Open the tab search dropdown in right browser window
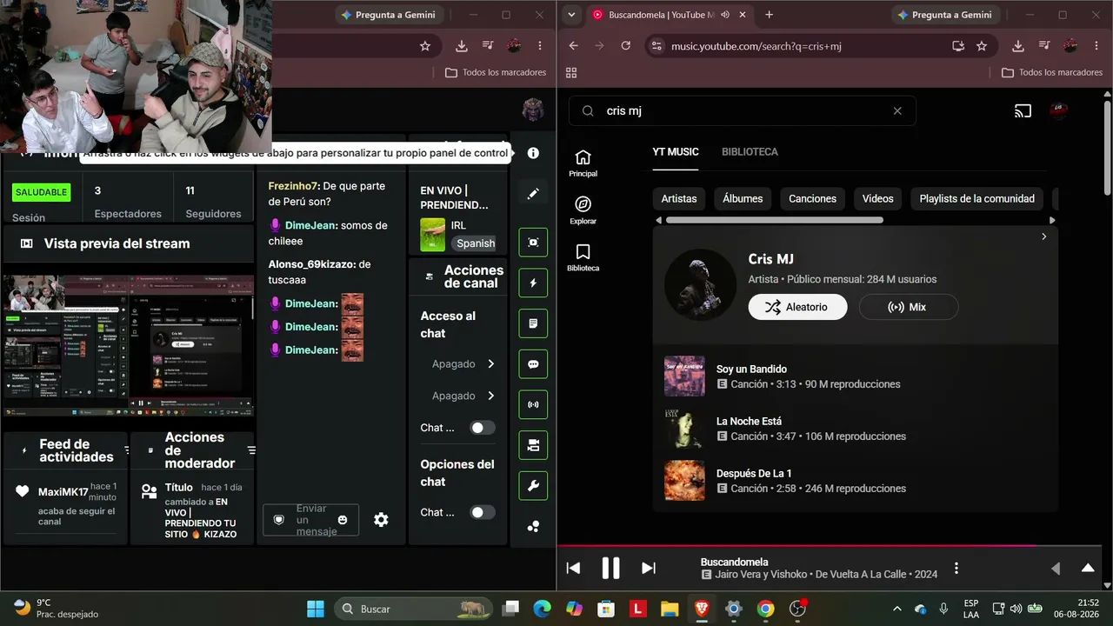This screenshot has height=626, width=1113. 570,15
